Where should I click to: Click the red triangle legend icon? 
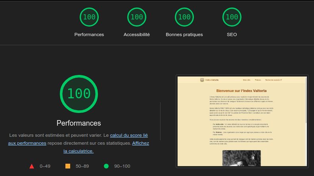[x=32, y=166]
